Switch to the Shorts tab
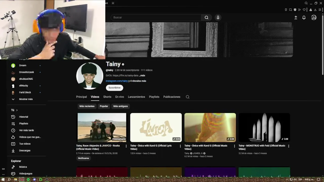Viewport: 324px width, 182px height. [107, 97]
